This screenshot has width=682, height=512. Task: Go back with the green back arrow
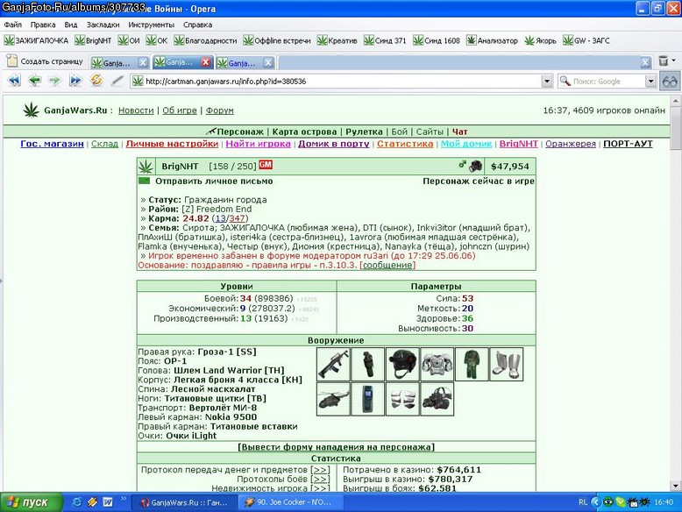[x=34, y=81]
